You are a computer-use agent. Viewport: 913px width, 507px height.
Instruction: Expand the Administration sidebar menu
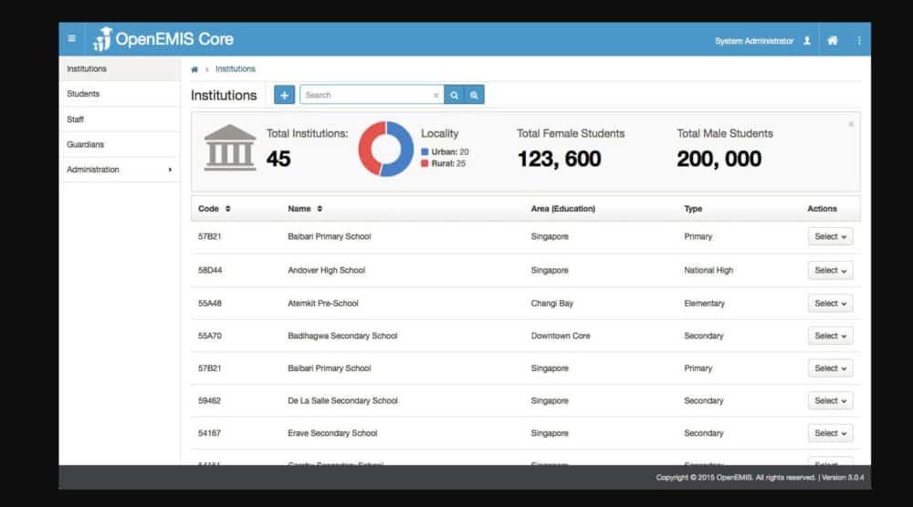pyautogui.click(x=119, y=170)
